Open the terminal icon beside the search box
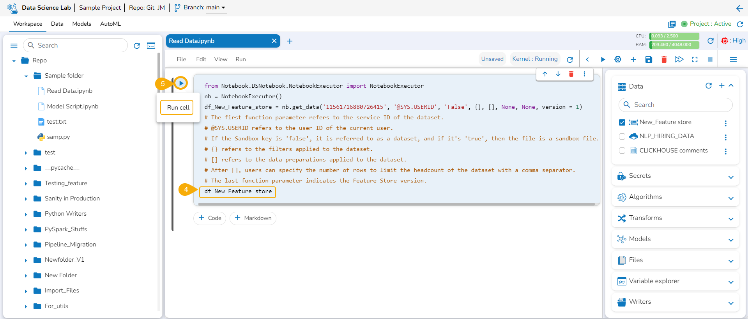The width and height of the screenshot is (748, 319). [x=151, y=46]
